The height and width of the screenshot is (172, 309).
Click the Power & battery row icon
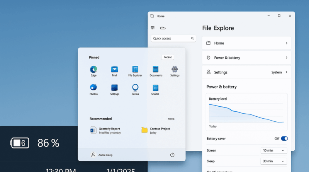coord(209,58)
